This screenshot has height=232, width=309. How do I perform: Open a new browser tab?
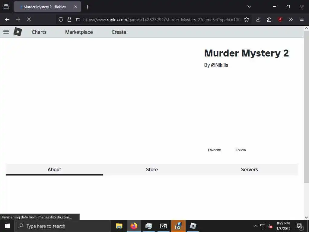(x=87, y=7)
